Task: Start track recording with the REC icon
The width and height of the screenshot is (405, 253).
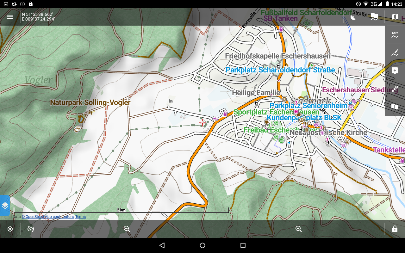Action: click(x=395, y=35)
